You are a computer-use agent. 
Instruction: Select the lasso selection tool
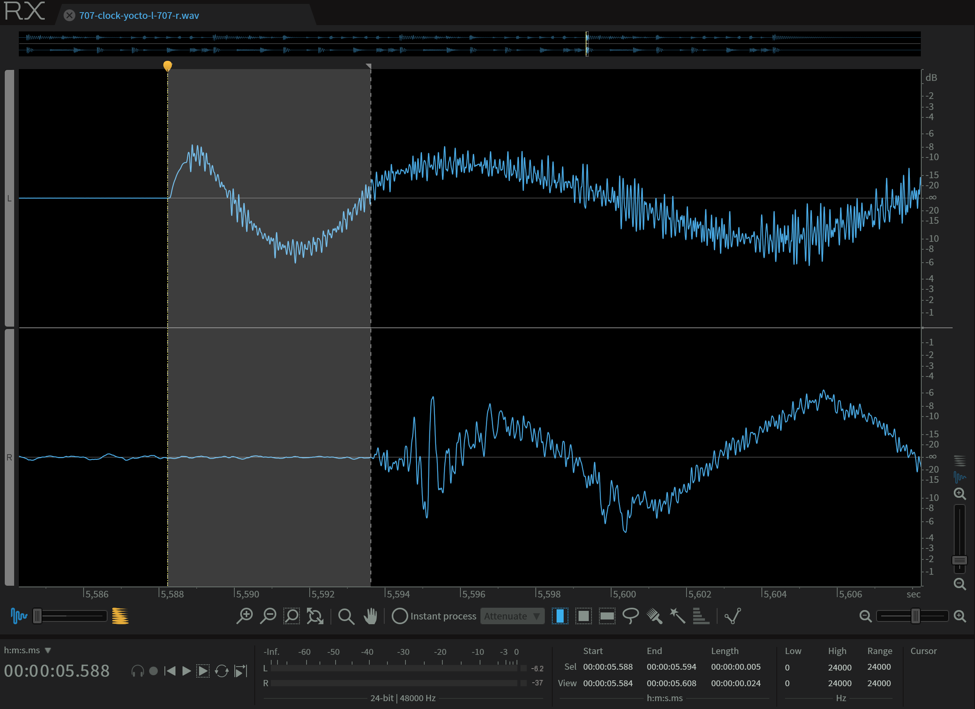point(631,616)
